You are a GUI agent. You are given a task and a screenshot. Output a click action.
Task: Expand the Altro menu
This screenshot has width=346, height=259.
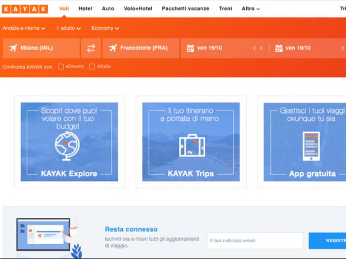[x=251, y=9]
